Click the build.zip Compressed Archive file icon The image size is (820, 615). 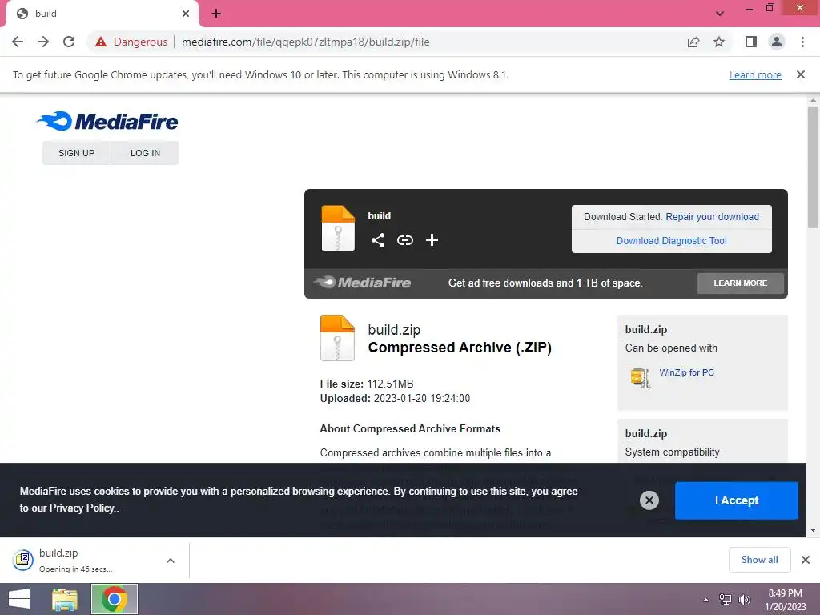point(337,338)
